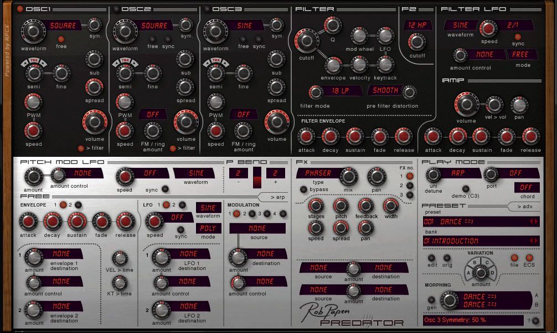Open the Free LFO POLY mode selector

pos(208,228)
